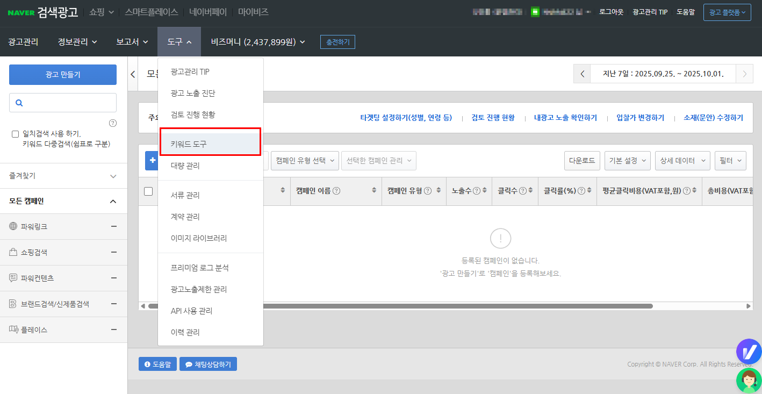Screen dimensions: 762x394
Task: Click the 쇼핑검색 bag icon
Action: pos(13,252)
